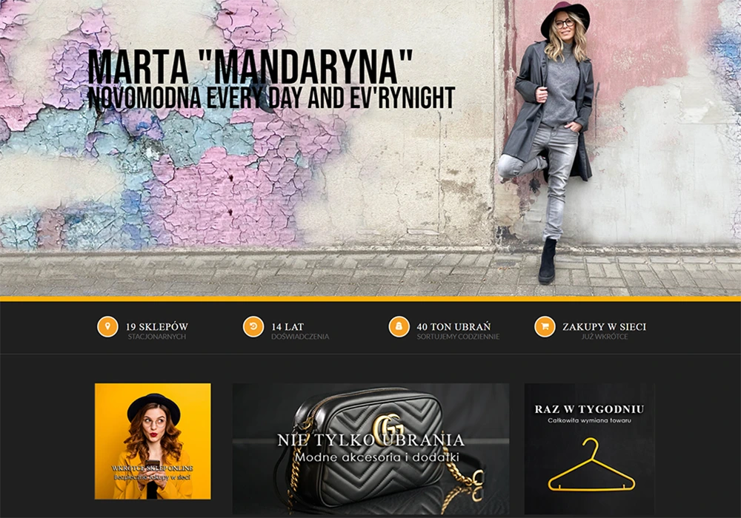Open the Raz w tygodniu banner

click(x=589, y=448)
